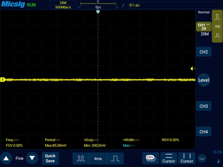Tap the Normal trigger mode label
223x167 pixels.
[204, 12]
